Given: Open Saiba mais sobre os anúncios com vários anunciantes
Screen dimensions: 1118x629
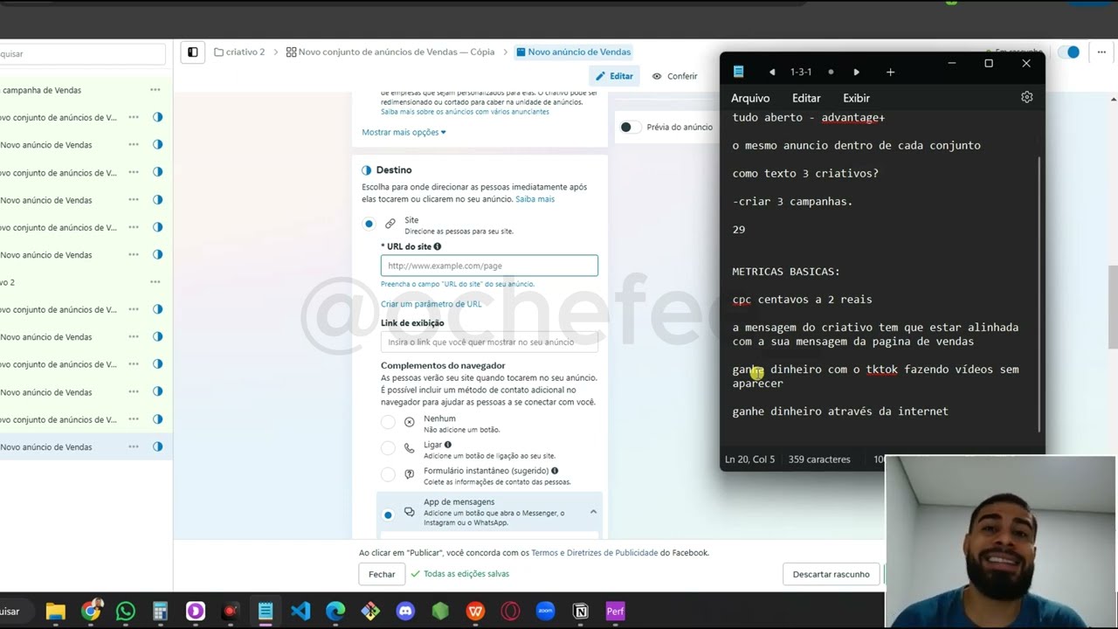Looking at the screenshot, I should [x=465, y=112].
